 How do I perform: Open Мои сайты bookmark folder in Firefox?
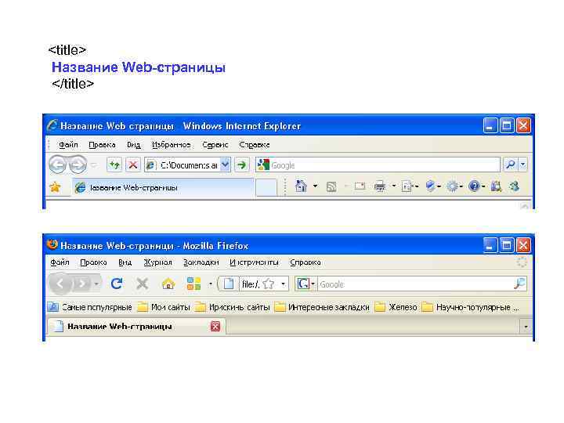coord(164,307)
